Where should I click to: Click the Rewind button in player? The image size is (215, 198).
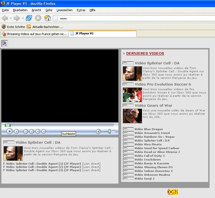32,131
